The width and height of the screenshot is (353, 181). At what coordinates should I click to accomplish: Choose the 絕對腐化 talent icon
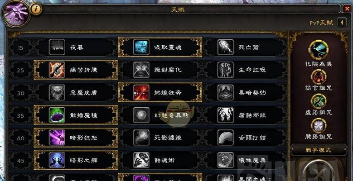point(141,70)
